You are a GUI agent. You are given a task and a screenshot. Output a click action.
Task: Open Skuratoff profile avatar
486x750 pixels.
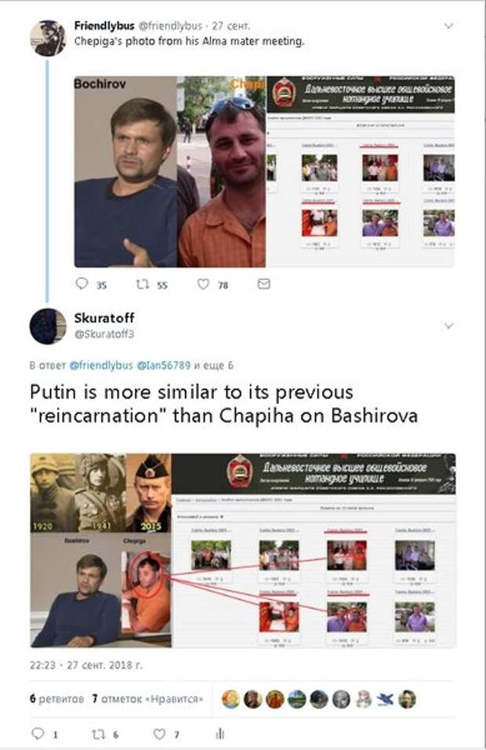tap(48, 326)
